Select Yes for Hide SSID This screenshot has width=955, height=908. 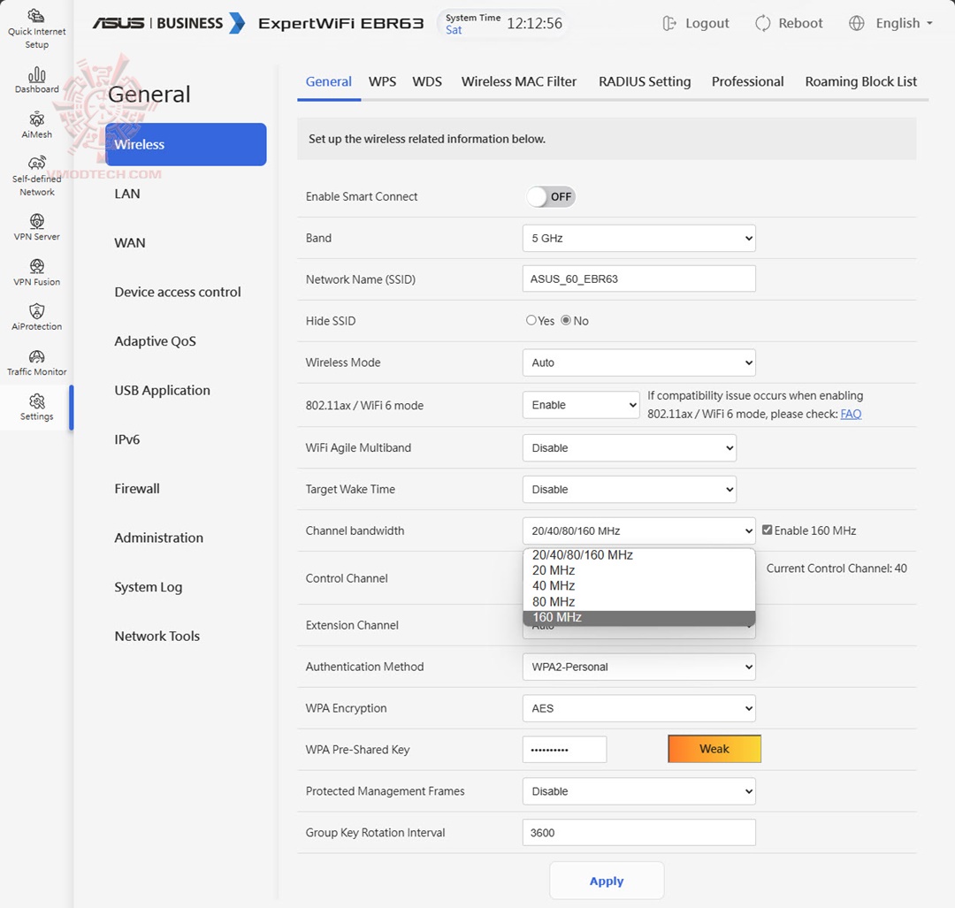[x=531, y=320]
